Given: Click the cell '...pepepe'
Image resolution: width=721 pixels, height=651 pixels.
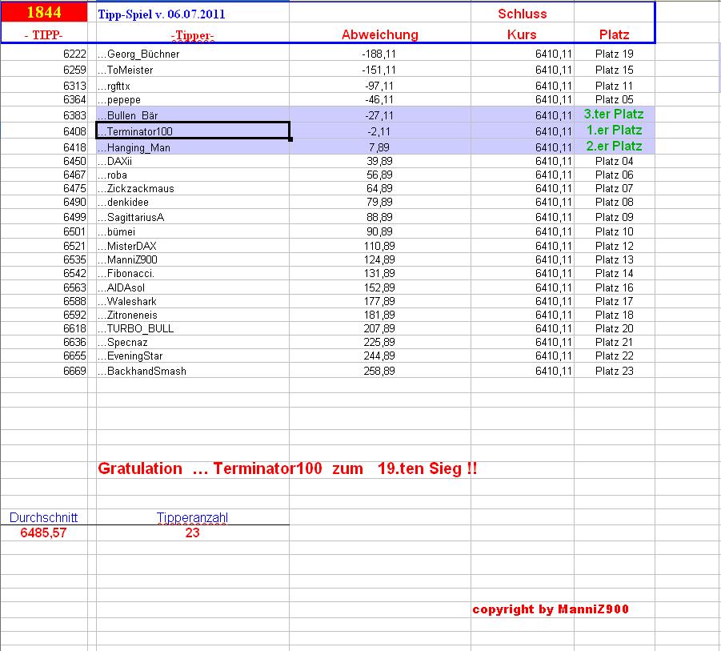Looking at the screenshot, I should click(x=193, y=100).
